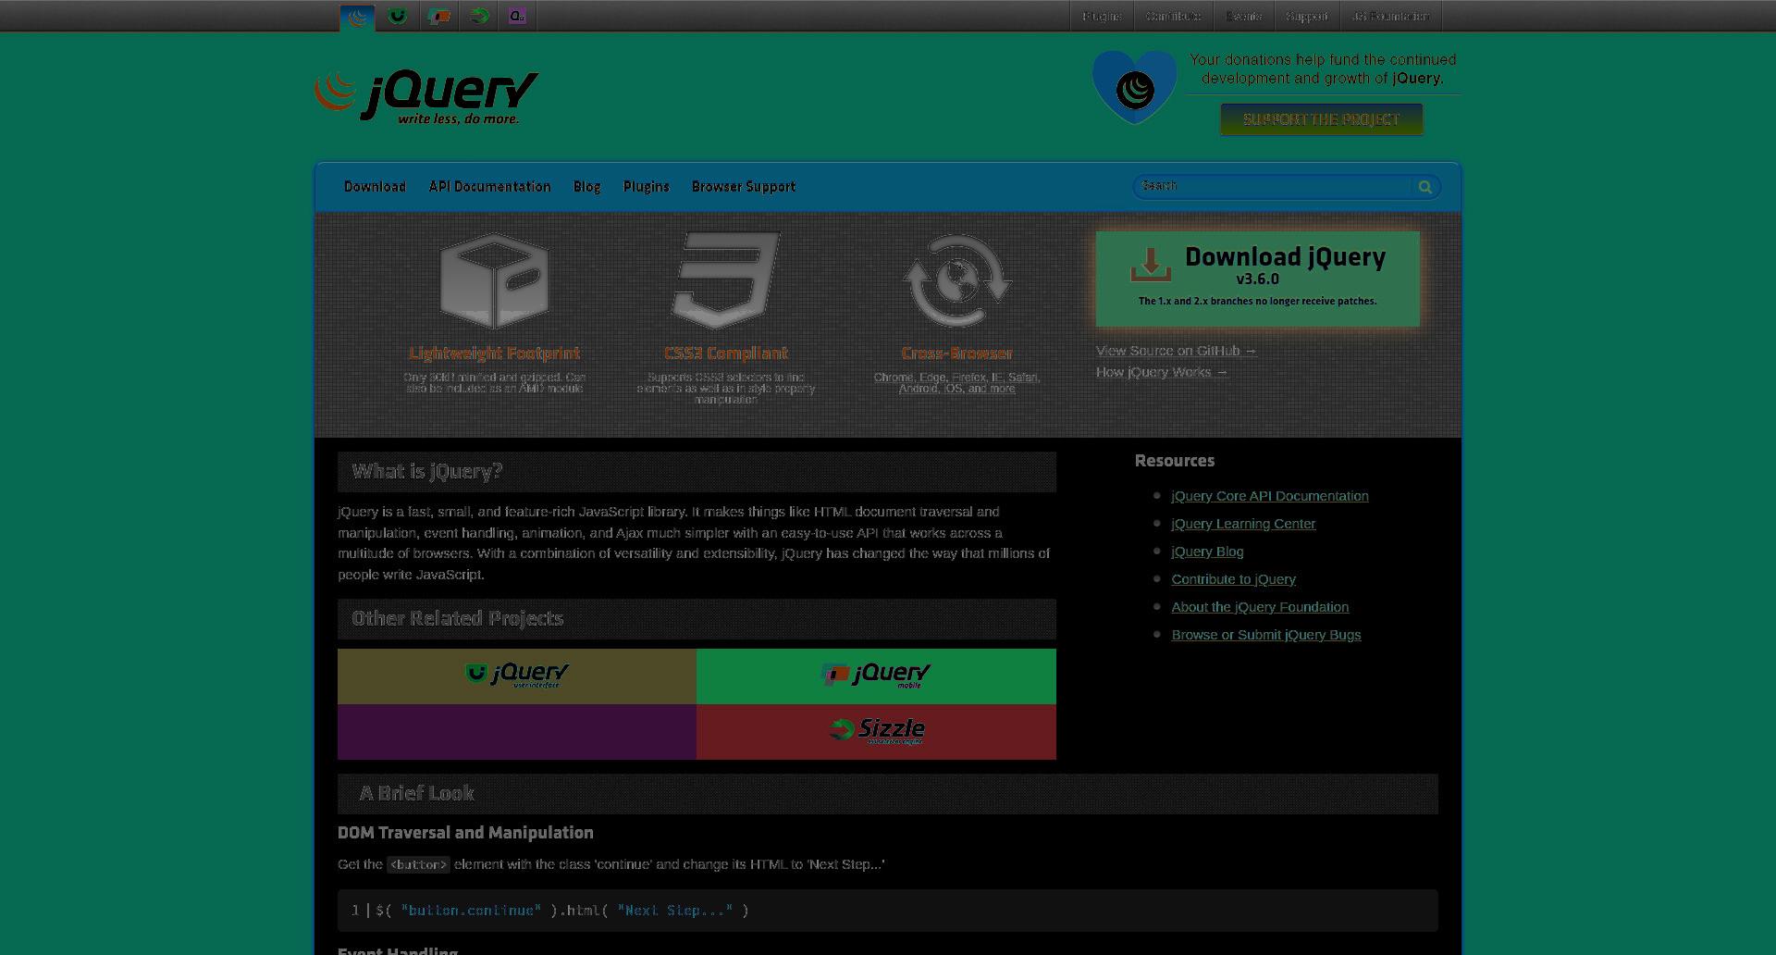Open JS Foundation in the top bar
The image size is (1776, 955).
1390,17
